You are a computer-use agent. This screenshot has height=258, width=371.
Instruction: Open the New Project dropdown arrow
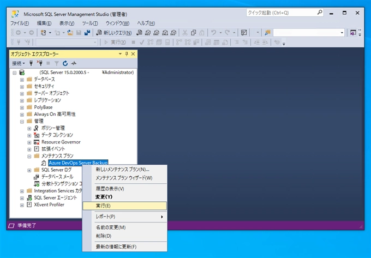point(50,33)
